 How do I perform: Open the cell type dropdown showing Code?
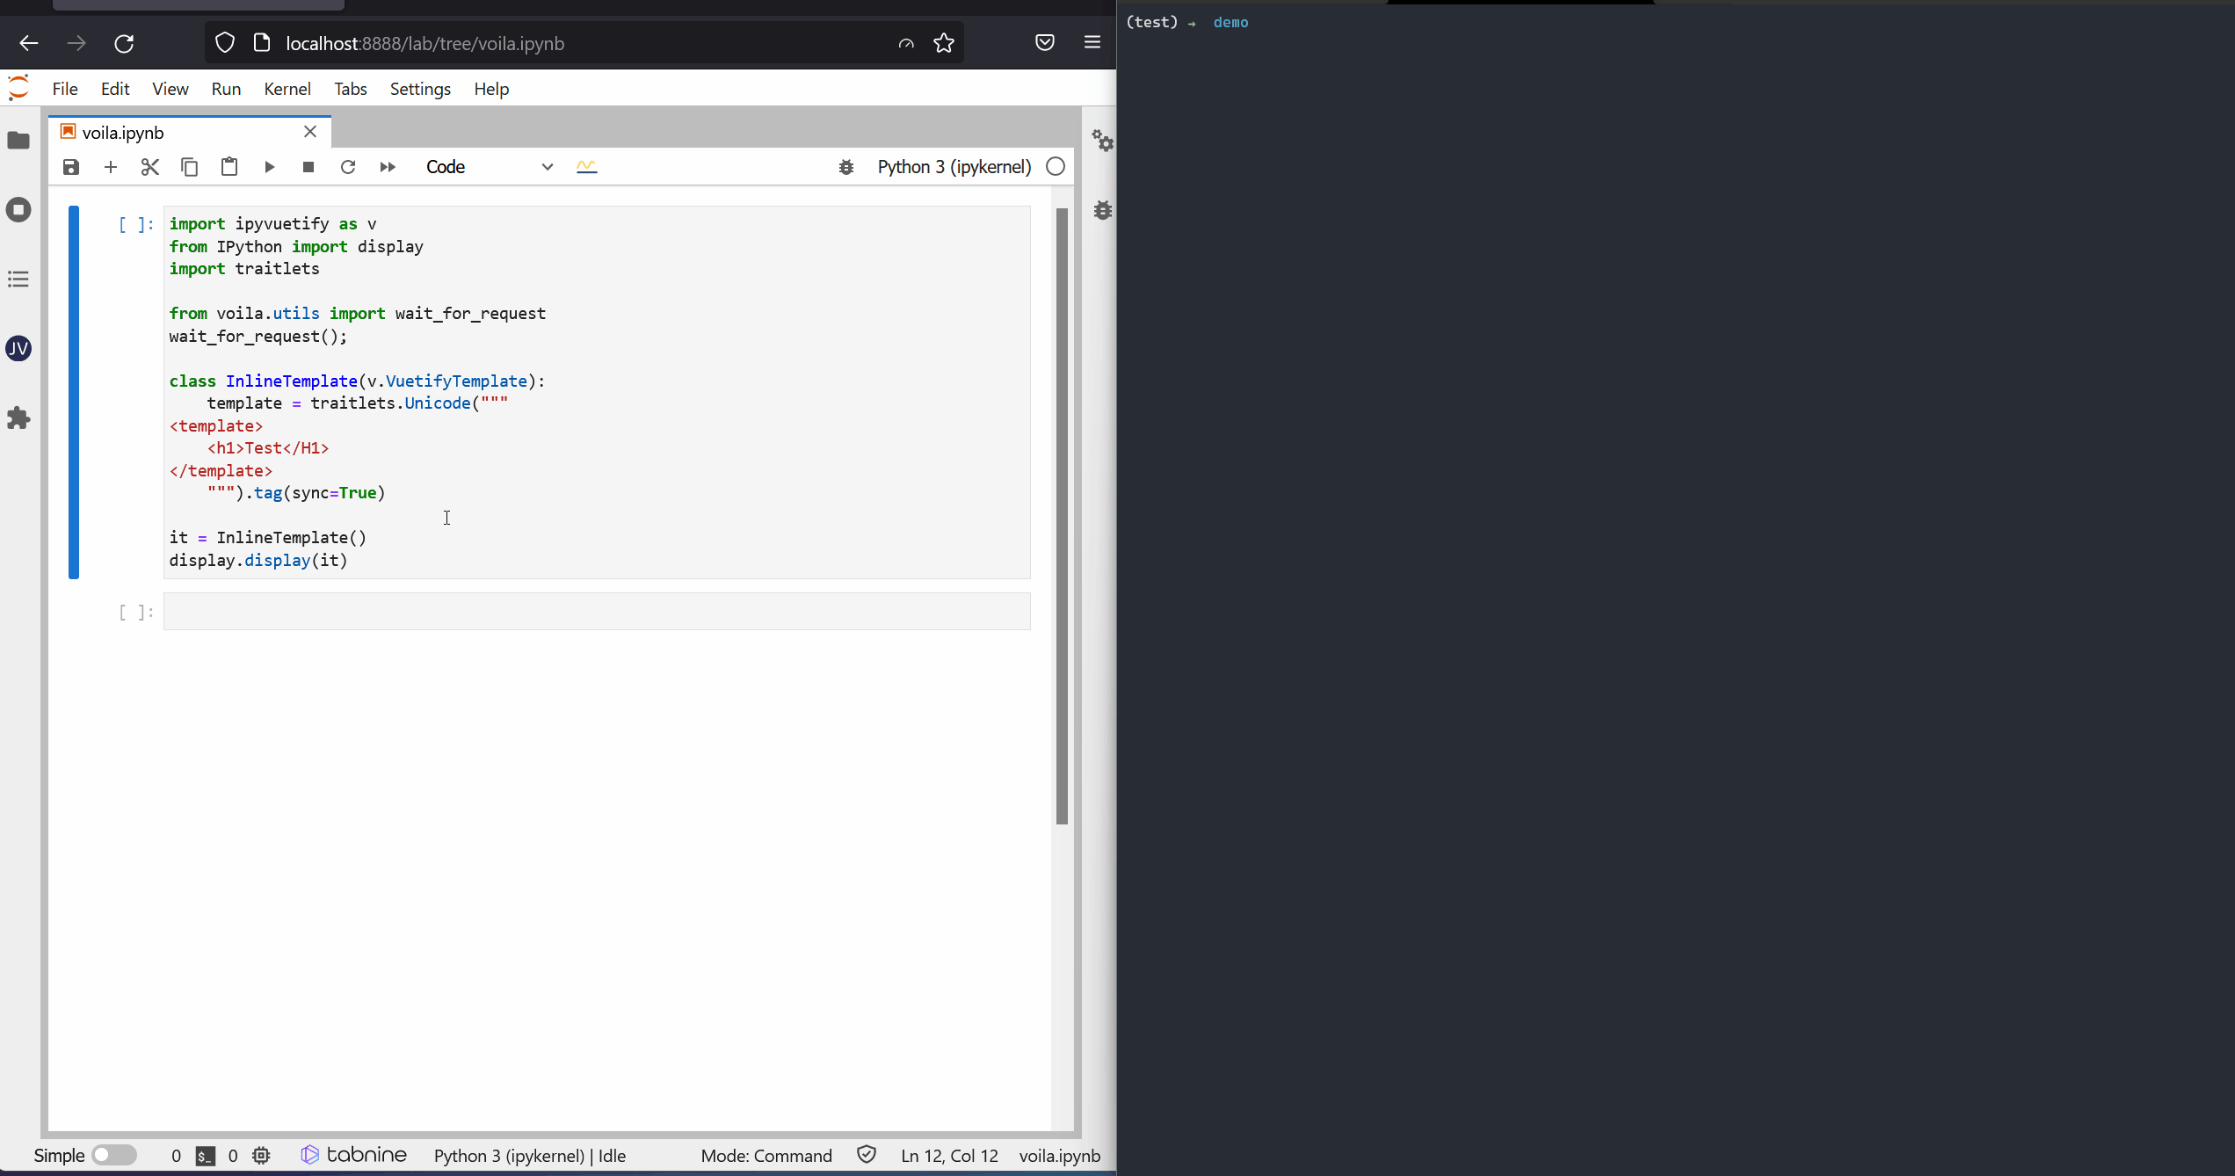pyautogui.click(x=492, y=167)
